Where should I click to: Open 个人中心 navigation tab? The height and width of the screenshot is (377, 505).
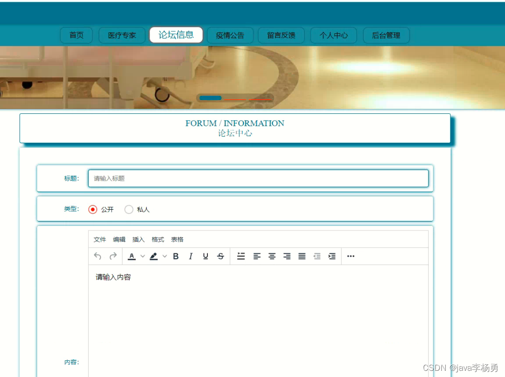(x=334, y=35)
